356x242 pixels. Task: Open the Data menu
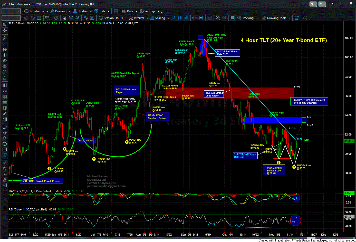(128, 11)
